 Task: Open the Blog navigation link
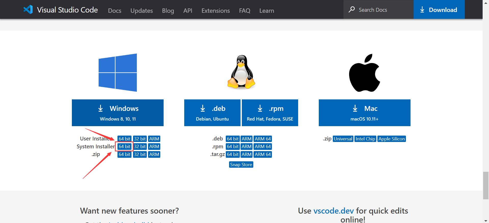pyautogui.click(x=168, y=11)
